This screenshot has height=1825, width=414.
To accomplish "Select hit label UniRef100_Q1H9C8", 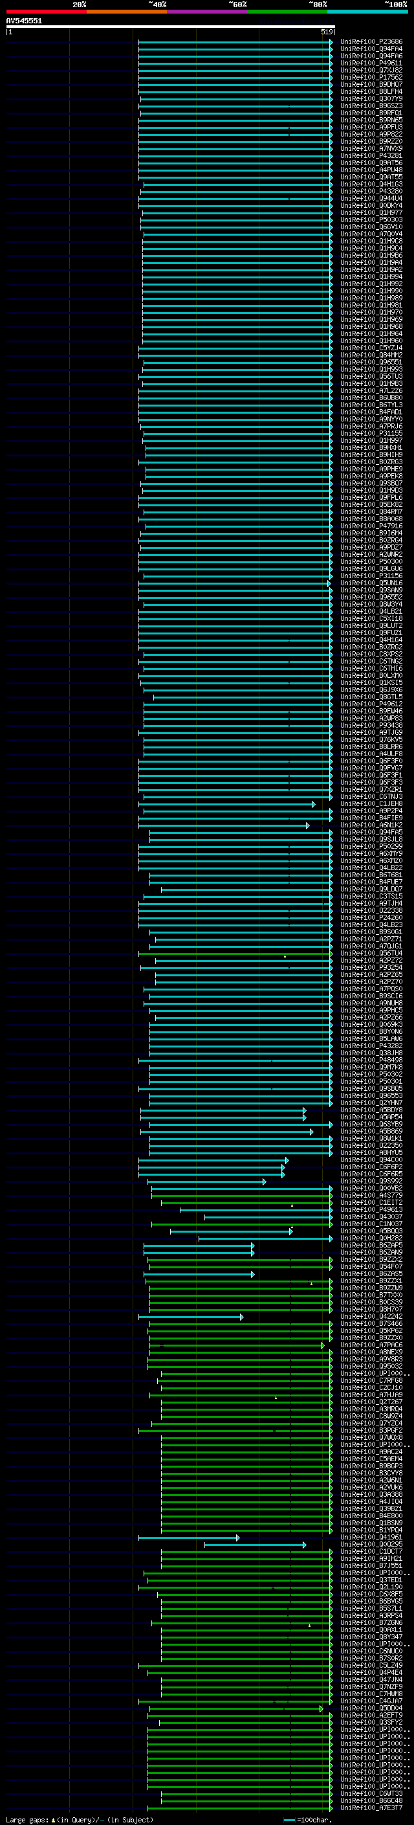I will coord(371,241).
